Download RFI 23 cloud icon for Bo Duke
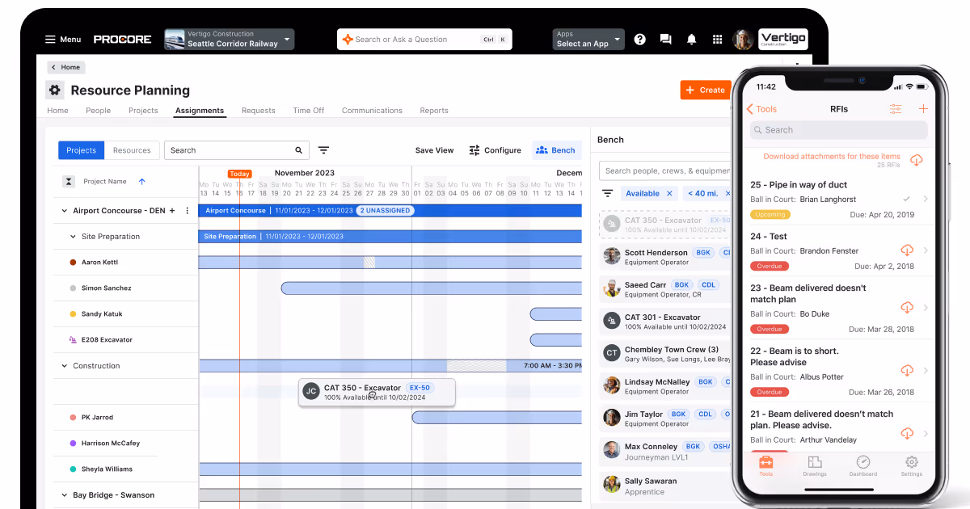 [x=907, y=308]
